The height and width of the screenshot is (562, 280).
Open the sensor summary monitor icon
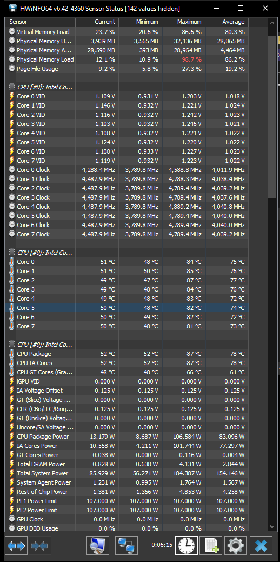(98, 546)
